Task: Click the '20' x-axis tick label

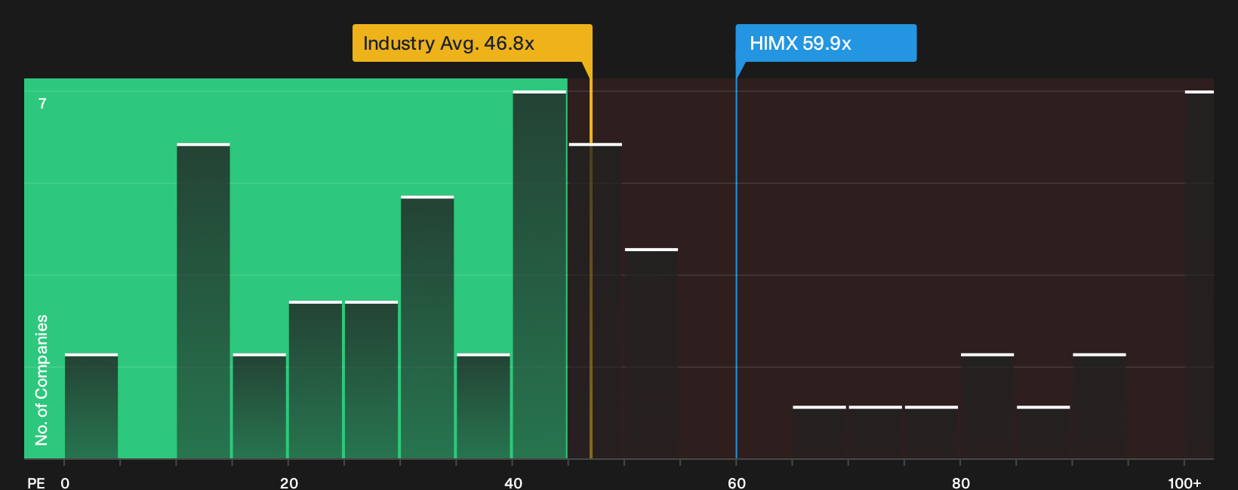Action: pyautogui.click(x=289, y=482)
